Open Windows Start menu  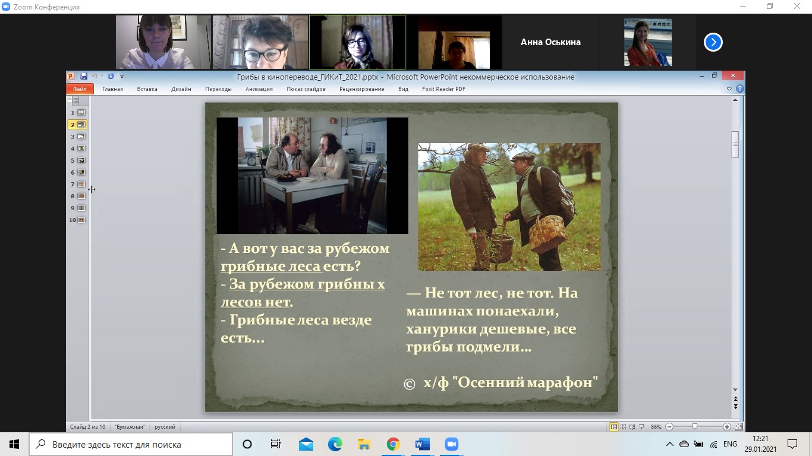[14, 444]
